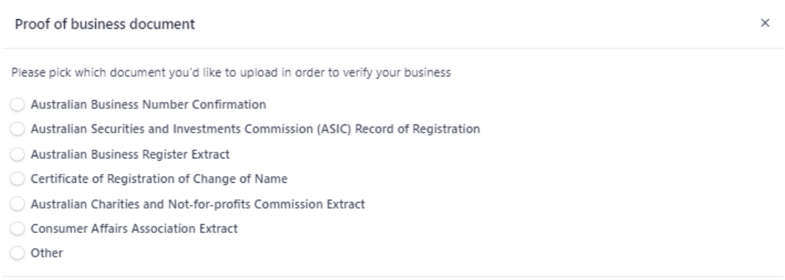Select Australian Business Register Extract radio button
Viewport: 785px width, 280px height.
18,154
